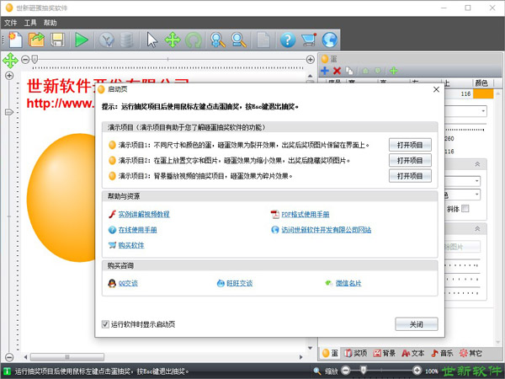Click the vertical ruler slider handle
This screenshot has width=505, height=379.
pos(9,112)
